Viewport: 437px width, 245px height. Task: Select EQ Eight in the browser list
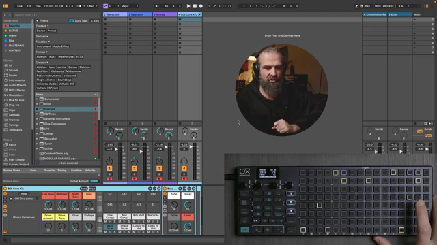pos(66,109)
